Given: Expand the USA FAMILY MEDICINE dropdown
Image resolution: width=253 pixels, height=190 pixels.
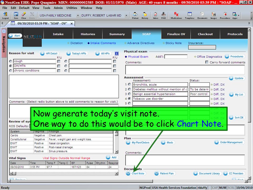Looking at the screenshot, I should point(78,16).
